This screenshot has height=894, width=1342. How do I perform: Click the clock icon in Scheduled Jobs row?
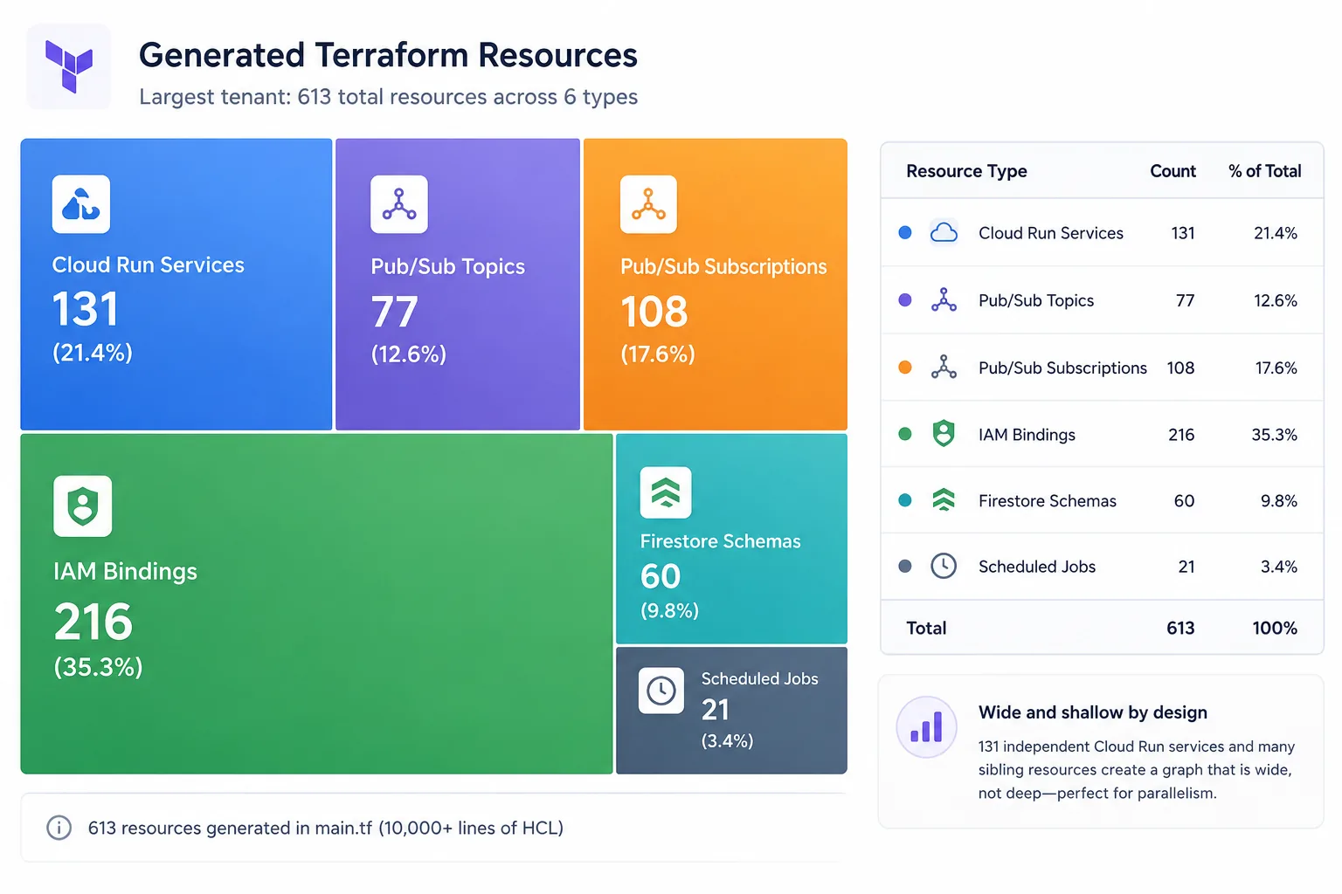click(x=944, y=566)
